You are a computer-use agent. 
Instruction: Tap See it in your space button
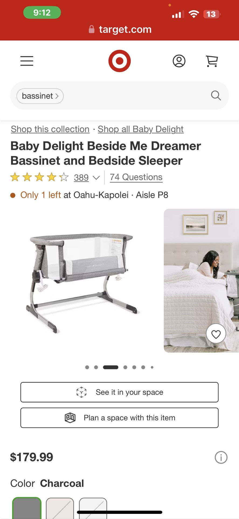point(119,392)
